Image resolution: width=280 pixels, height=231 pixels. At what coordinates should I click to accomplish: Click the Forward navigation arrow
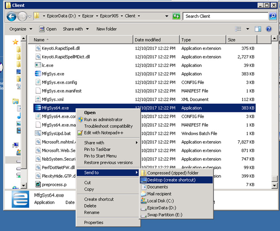(x=22, y=17)
